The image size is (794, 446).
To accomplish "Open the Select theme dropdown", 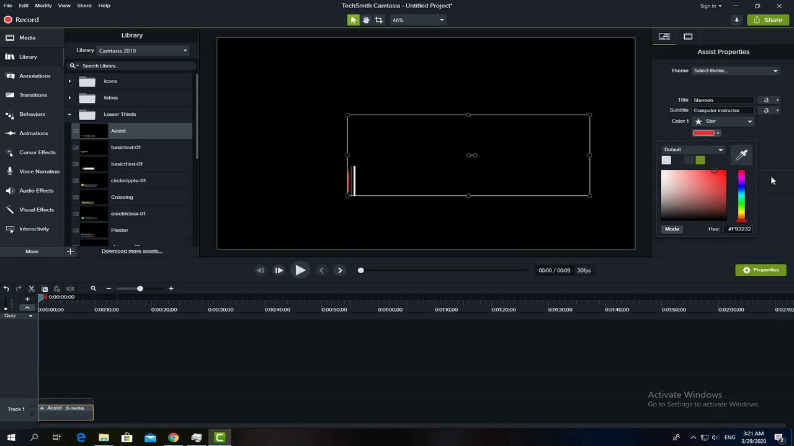I will pos(735,71).
